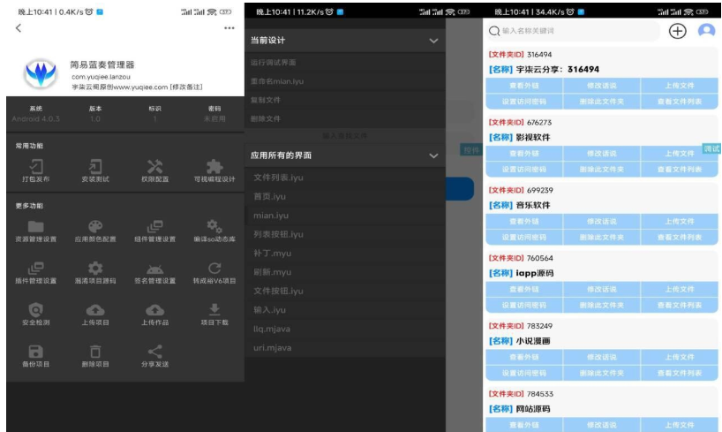This screenshot has height=432, width=722.
Task: Focus the 输入名称关键词 search field
Action: pos(574,31)
